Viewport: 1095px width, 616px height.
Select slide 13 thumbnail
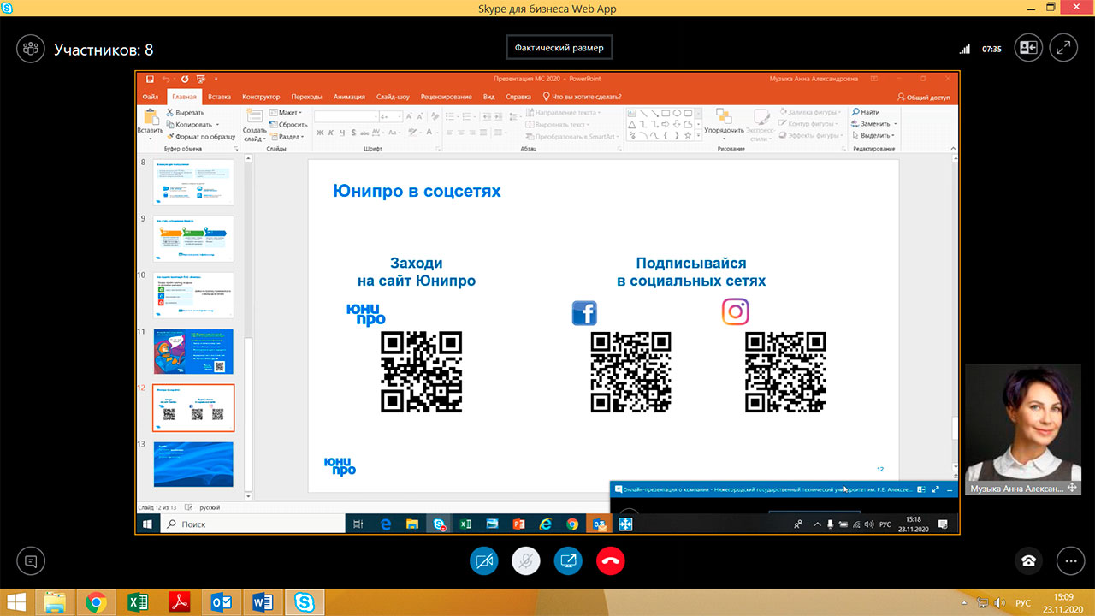tap(193, 465)
